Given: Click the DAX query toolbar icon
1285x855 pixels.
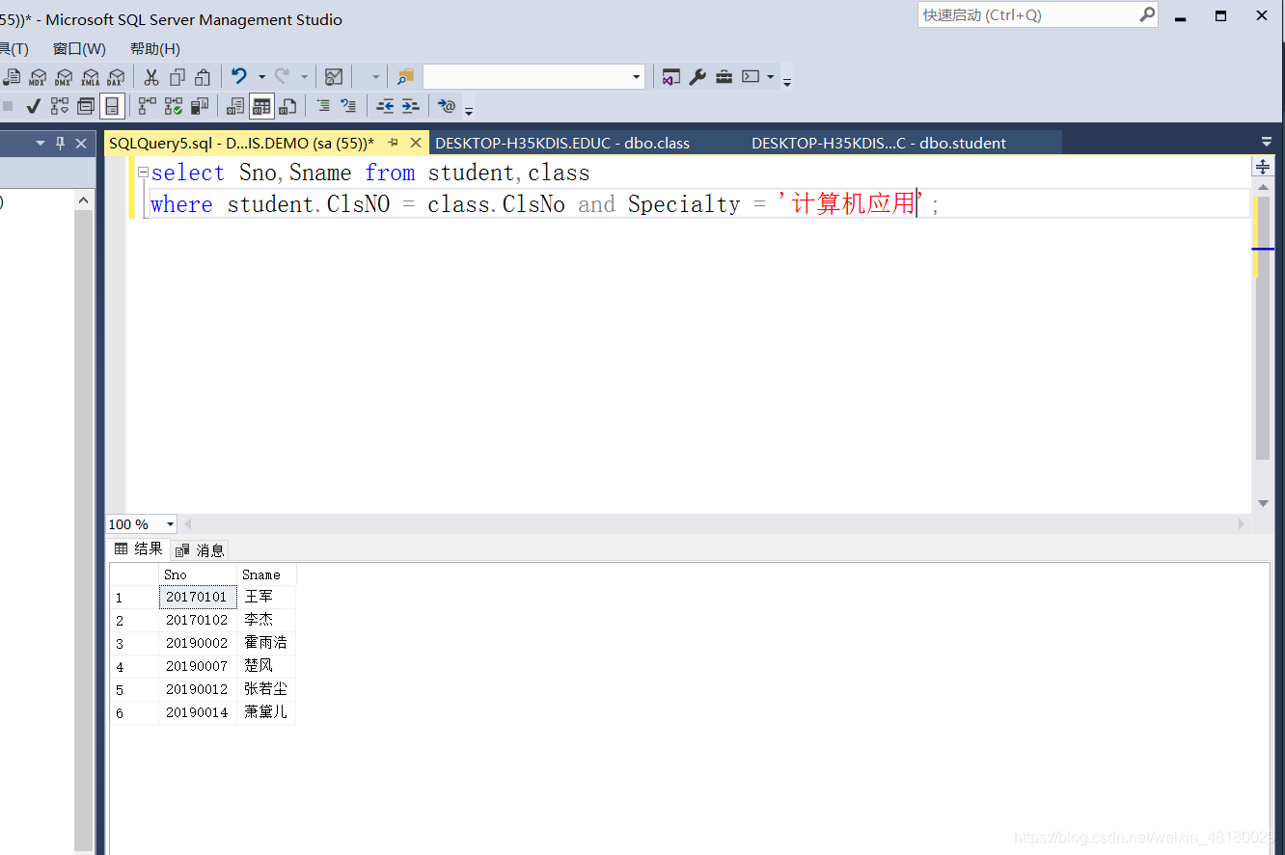Looking at the screenshot, I should pyautogui.click(x=116, y=77).
